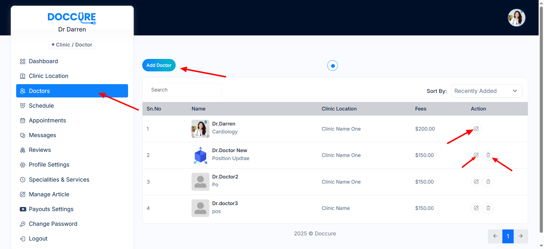This screenshot has width=544, height=249.
Task: Click the Add Doctor button
Action: pyautogui.click(x=159, y=65)
